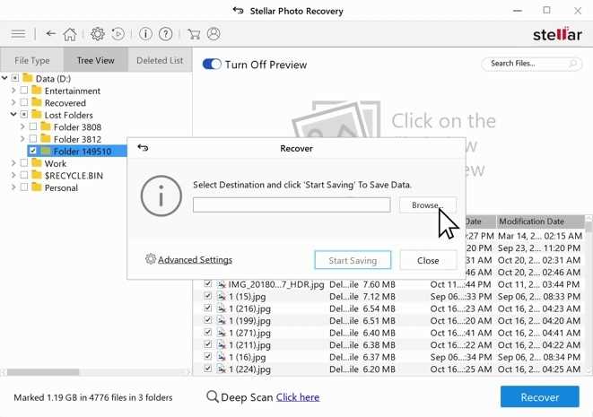Expand the Work folder
The width and height of the screenshot is (593, 417).
coord(13,163)
